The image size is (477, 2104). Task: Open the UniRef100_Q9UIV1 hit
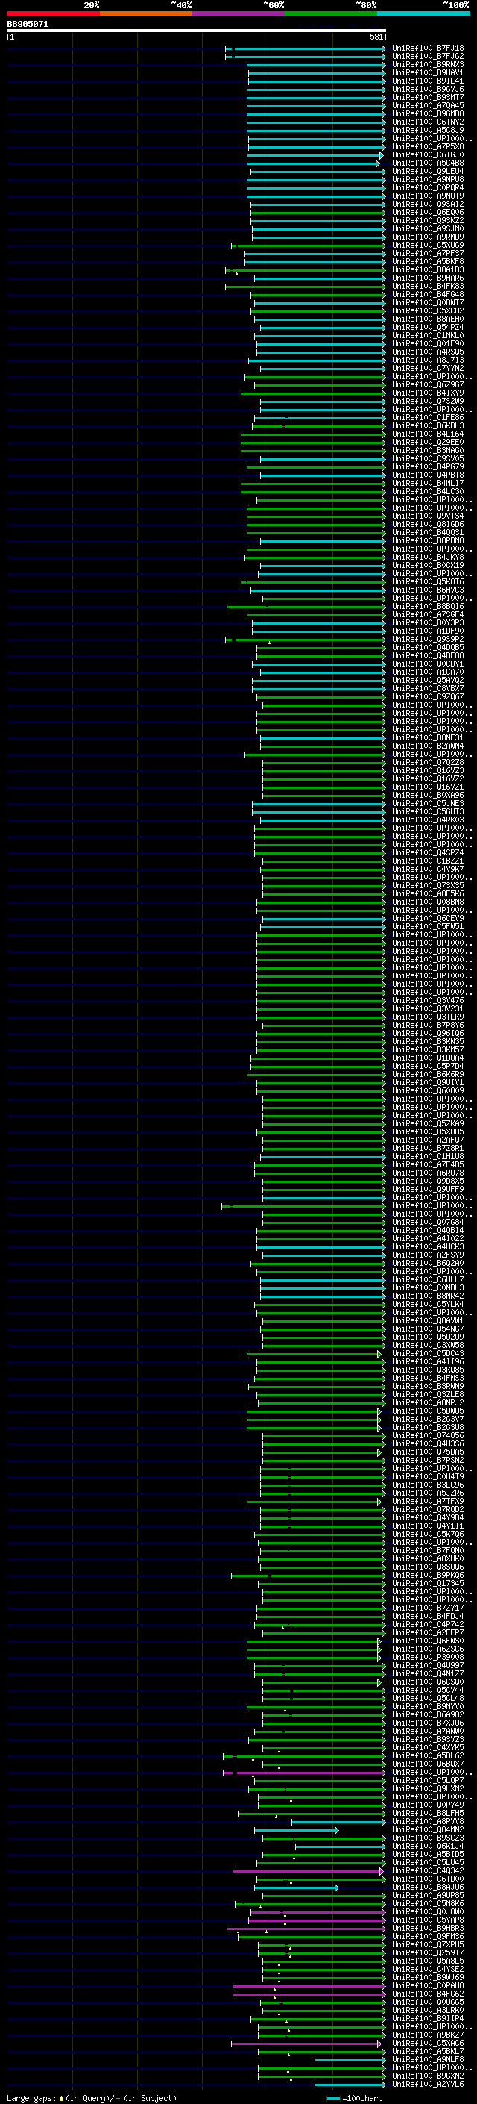pyautogui.click(x=427, y=1083)
